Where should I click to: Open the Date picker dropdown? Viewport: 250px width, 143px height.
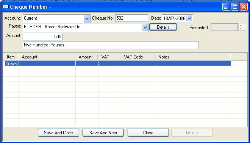pos(189,18)
